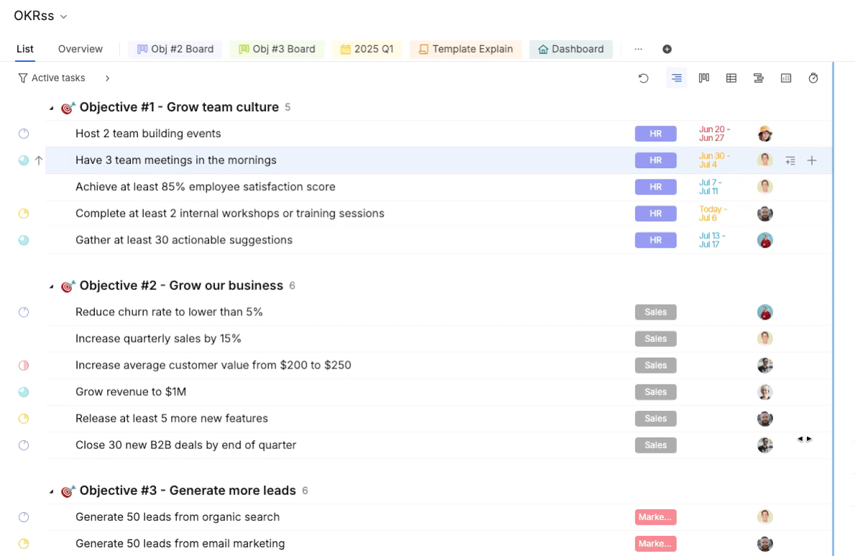The height and width of the screenshot is (556, 855).
Task: Add subtask icon on 'Have 3 team meetings' row
Action: 790,160
